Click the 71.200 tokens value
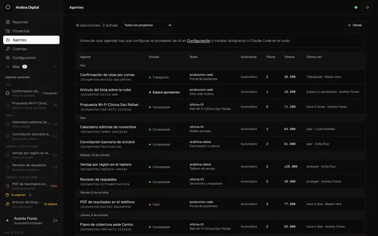378x236 pixels. coord(290,106)
